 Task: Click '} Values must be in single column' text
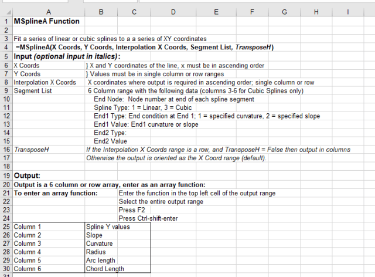click(155, 74)
